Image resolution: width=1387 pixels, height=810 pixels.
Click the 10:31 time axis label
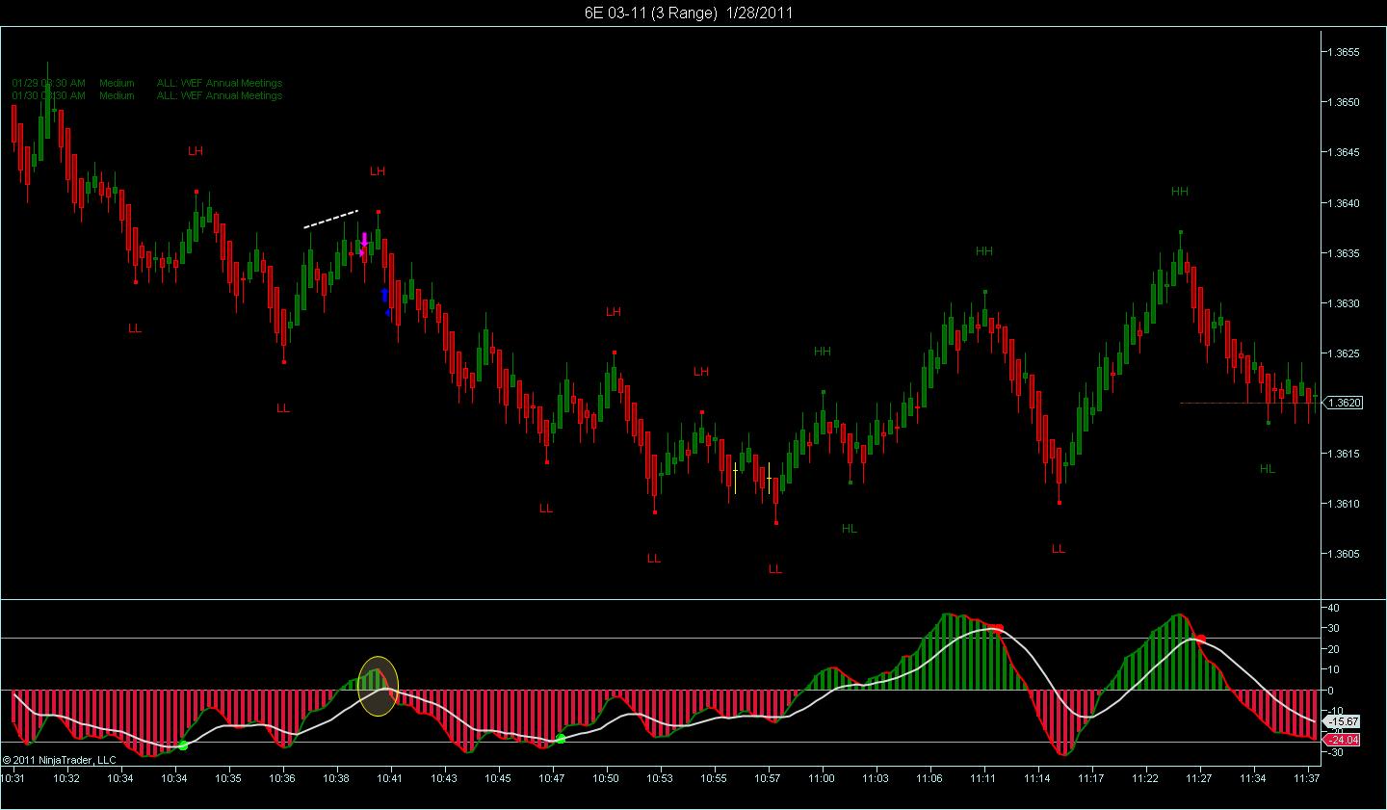pyautogui.click(x=13, y=777)
